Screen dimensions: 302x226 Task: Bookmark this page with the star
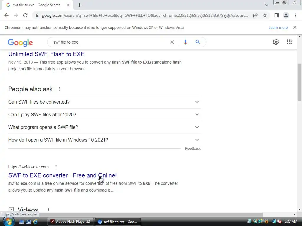(265, 15)
